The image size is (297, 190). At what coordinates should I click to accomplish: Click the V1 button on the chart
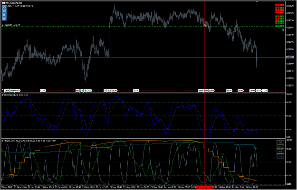click(4, 7)
